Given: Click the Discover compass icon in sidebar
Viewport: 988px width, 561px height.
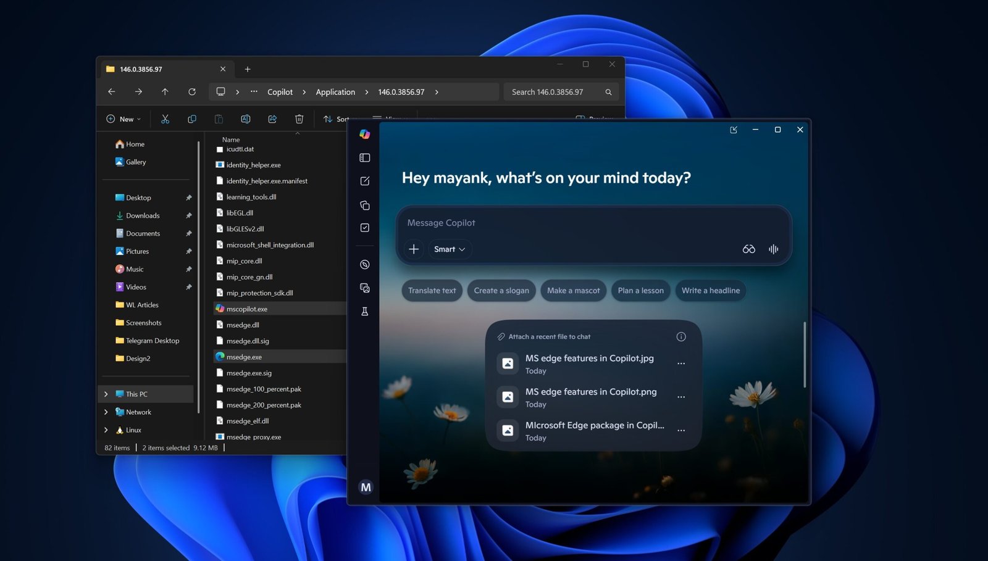Looking at the screenshot, I should [x=364, y=264].
